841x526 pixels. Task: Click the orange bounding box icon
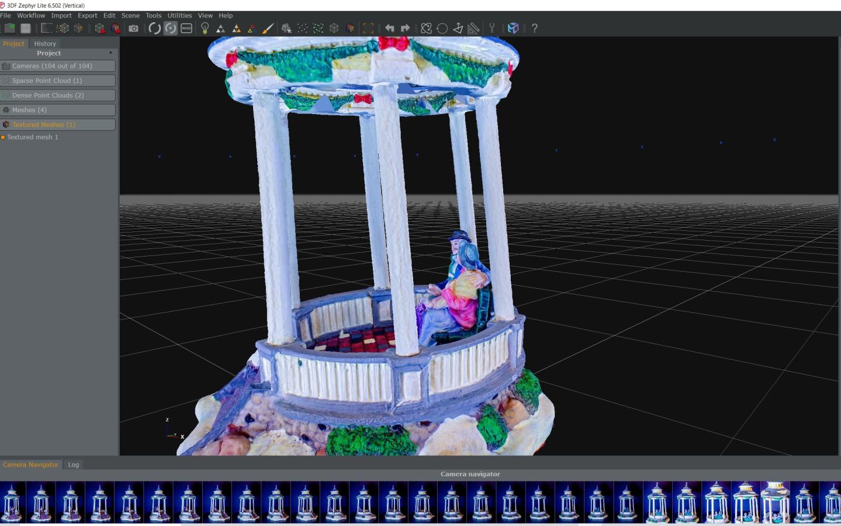pyautogui.click(x=368, y=28)
